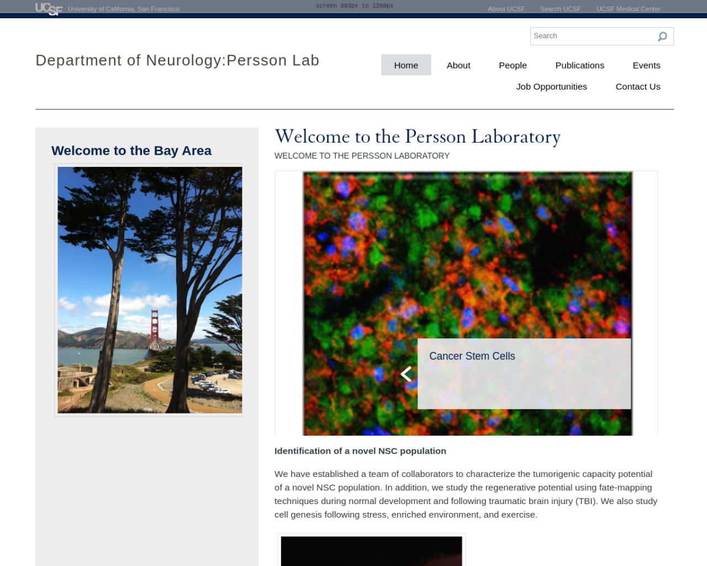Click the previous slide arrow
The image size is (707, 566).
tap(406, 374)
